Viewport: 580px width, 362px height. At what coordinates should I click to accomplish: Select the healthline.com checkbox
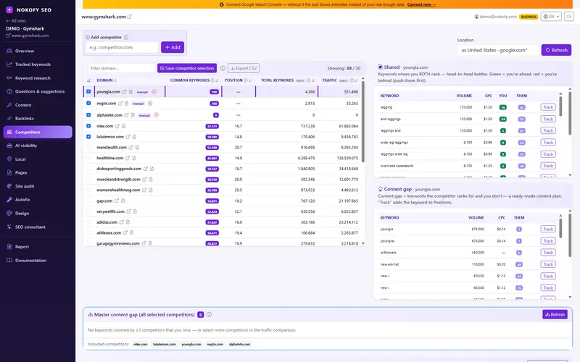(88, 158)
